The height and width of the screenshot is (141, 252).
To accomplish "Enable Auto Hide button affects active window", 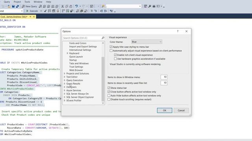I will [109, 96].
